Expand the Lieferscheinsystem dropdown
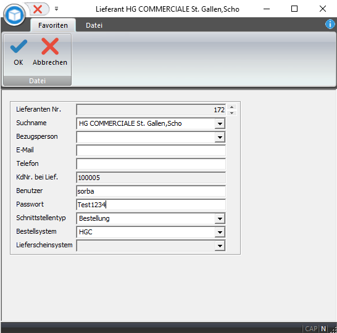 pyautogui.click(x=220, y=245)
